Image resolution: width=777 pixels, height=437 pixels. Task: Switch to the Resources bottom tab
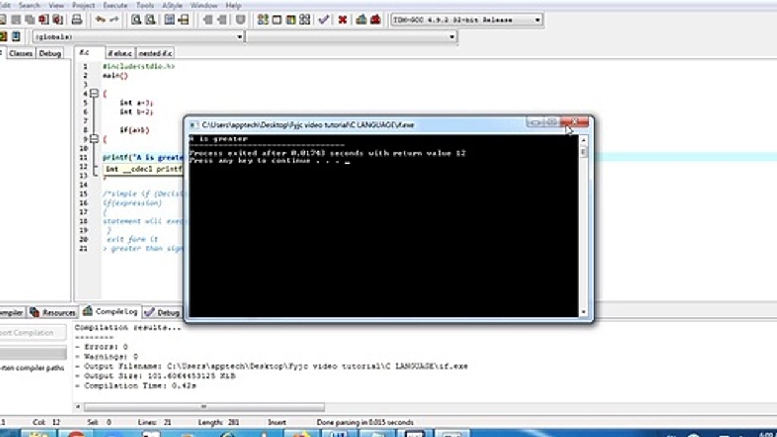[53, 313]
